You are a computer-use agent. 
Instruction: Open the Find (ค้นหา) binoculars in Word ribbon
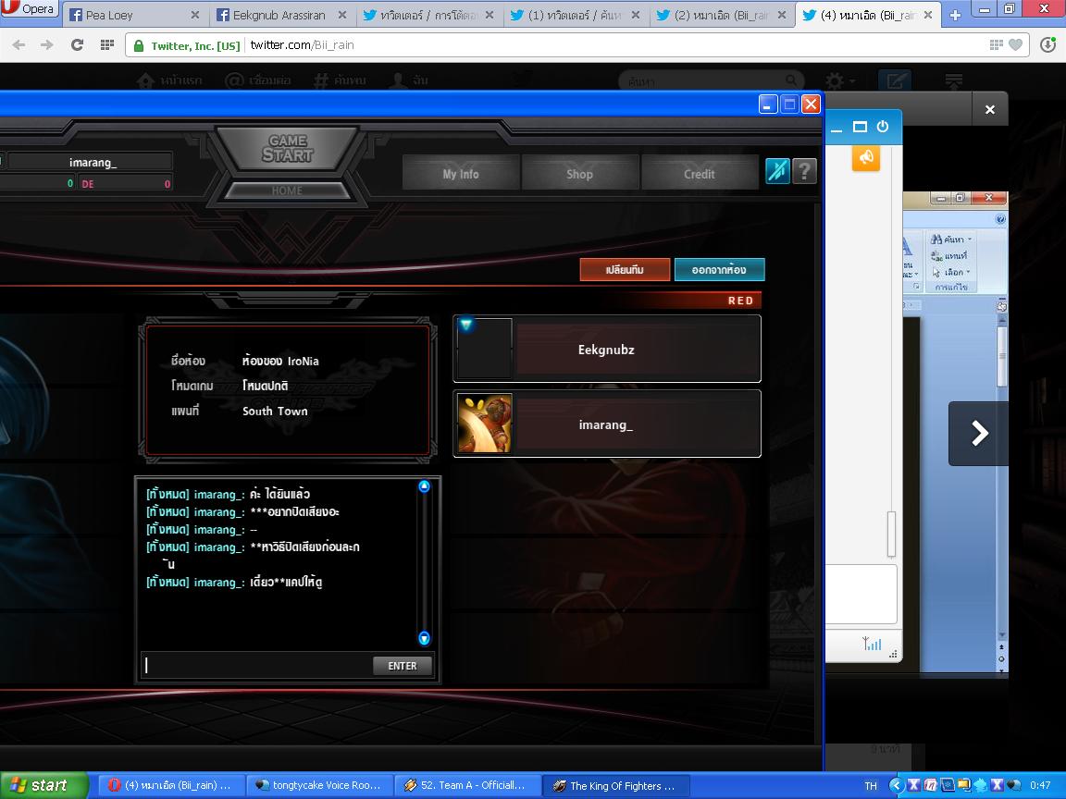[951, 240]
